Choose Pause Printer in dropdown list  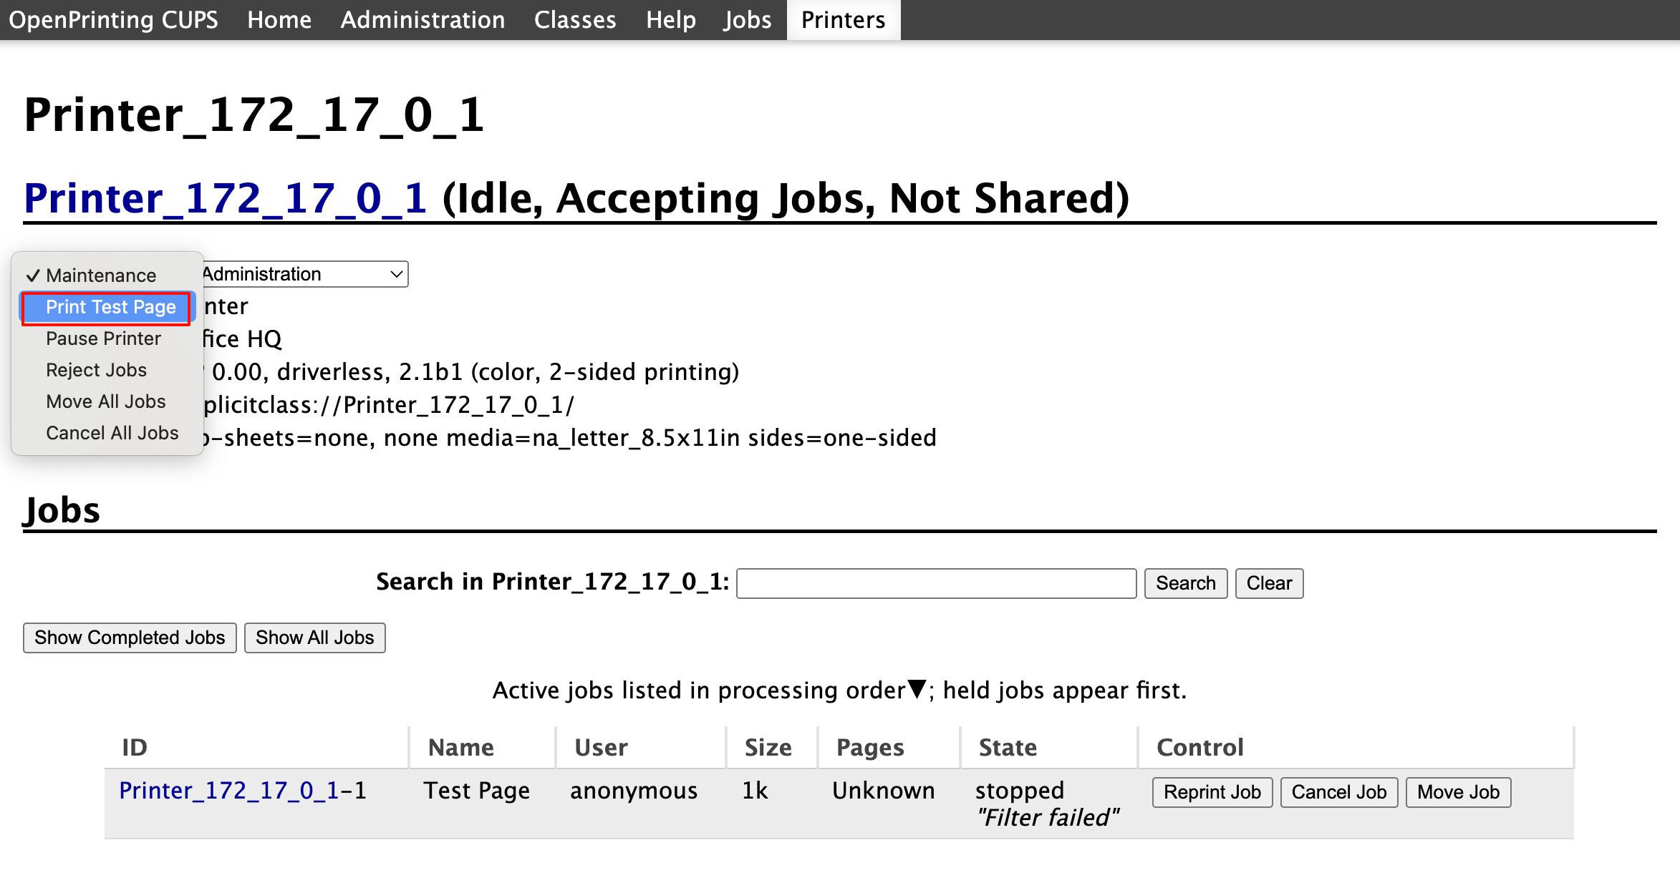point(103,339)
